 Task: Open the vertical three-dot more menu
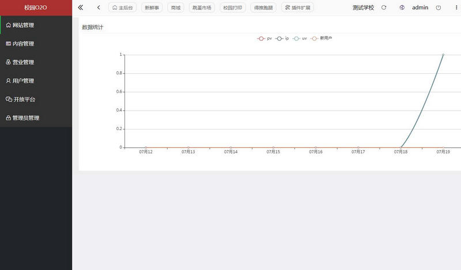click(456, 7)
